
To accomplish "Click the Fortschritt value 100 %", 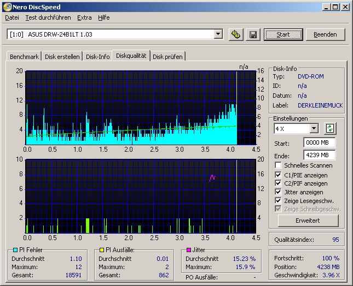I will click(331, 258).
